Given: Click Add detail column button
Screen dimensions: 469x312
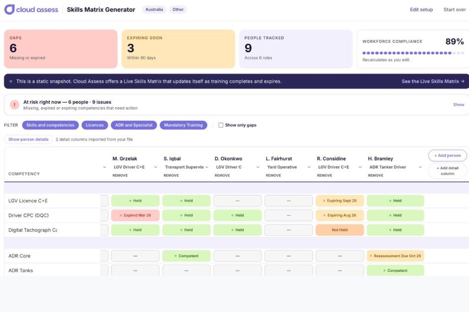Looking at the screenshot, I should (x=447, y=170).
